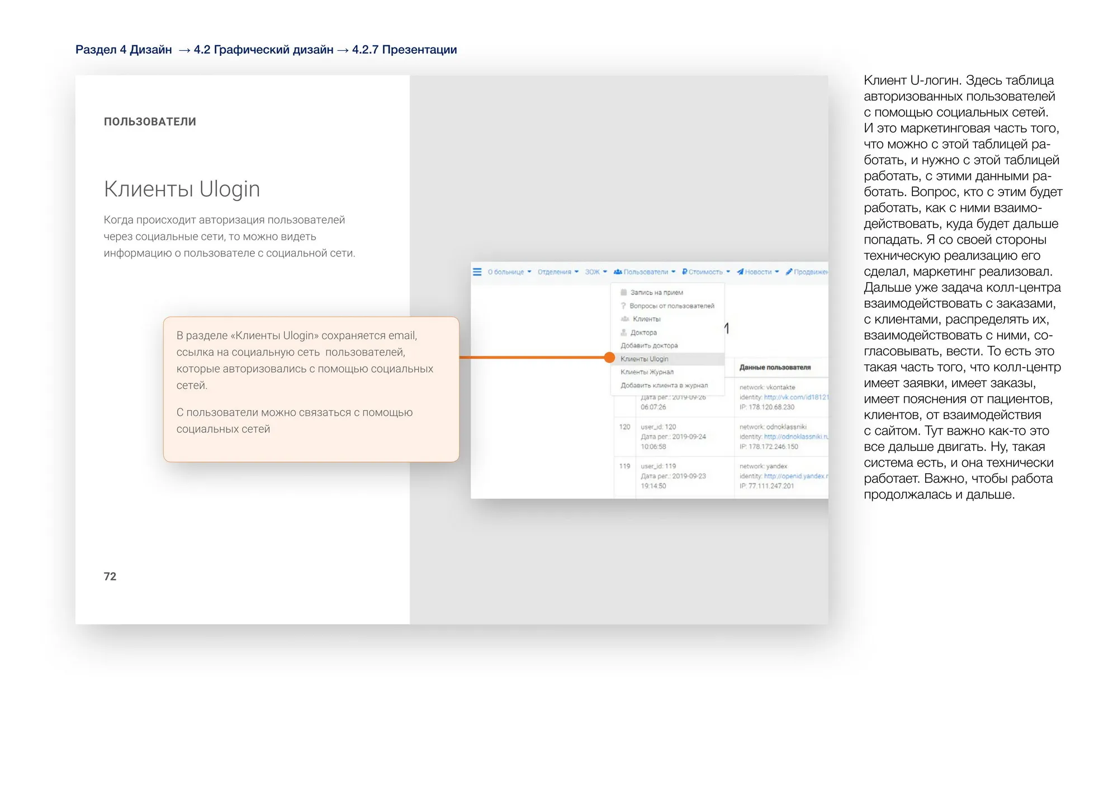Expand the 'Новости' navbar dropdown
The image size is (1118, 790).
[757, 272]
